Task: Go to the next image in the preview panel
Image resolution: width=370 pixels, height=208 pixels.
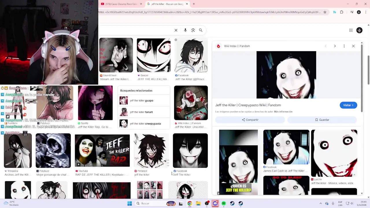Action: click(335, 46)
